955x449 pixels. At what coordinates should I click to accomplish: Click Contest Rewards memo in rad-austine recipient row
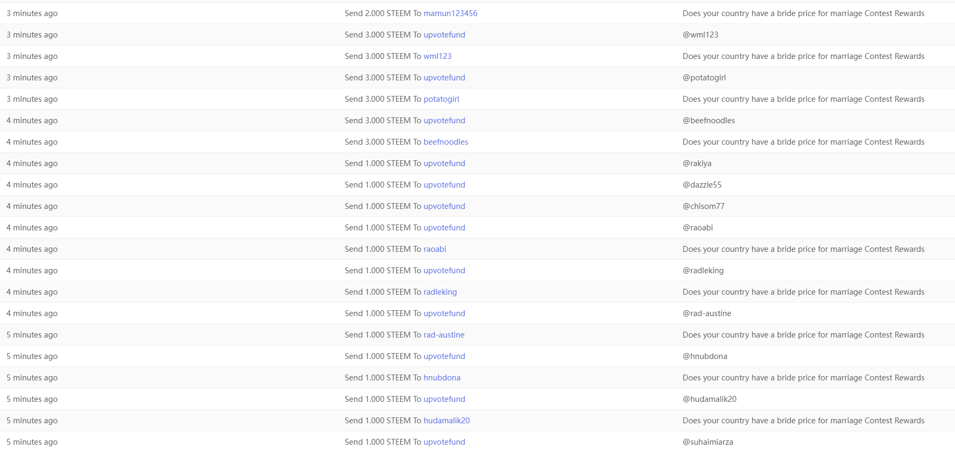pyautogui.click(x=803, y=335)
